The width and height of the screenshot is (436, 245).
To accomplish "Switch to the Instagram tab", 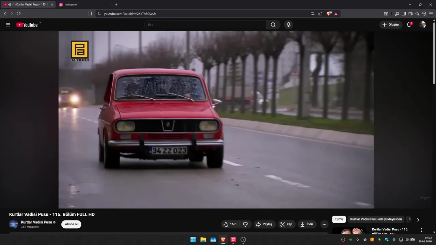I will [83, 4].
